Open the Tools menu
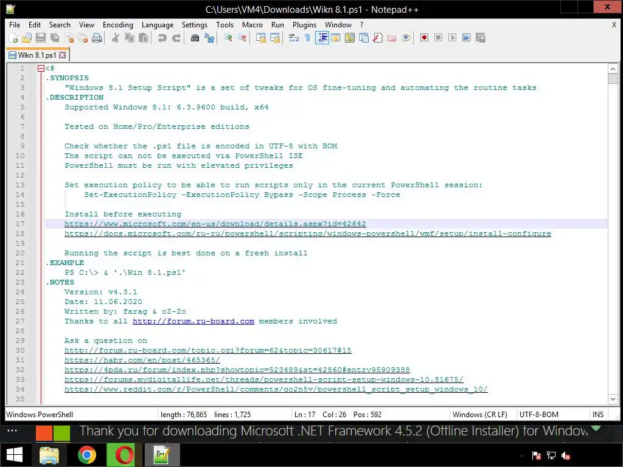Screen dimensions: 623x467 coord(225,24)
